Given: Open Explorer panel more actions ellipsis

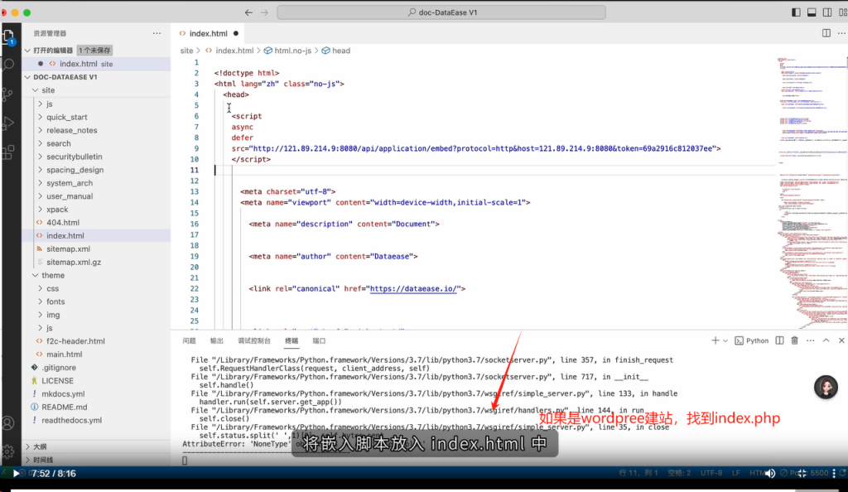Looking at the screenshot, I should pyautogui.click(x=157, y=33).
